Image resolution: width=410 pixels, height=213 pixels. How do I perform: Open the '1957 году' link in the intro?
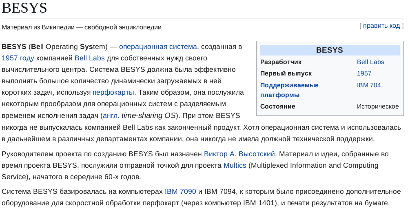18,58
